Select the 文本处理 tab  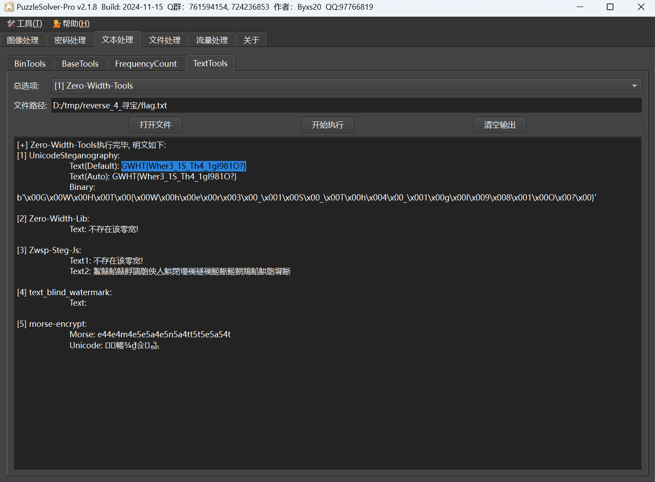tap(117, 39)
